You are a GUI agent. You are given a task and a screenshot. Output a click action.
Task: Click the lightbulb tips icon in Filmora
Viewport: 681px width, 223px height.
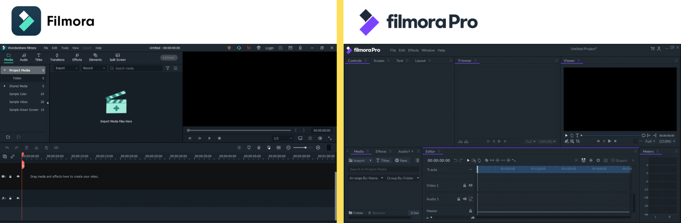229,48
